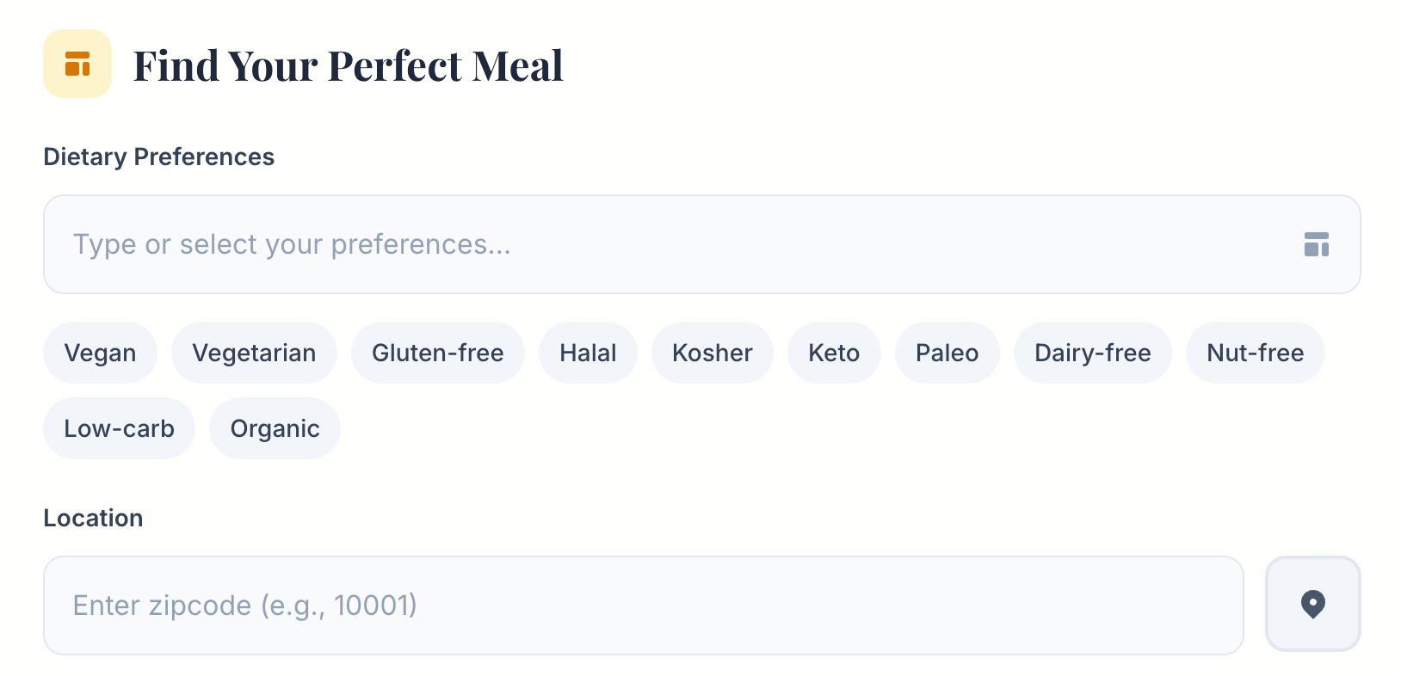Click the Find Your Perfect Meal heading
Screen dimensions: 1401x676
[348, 65]
